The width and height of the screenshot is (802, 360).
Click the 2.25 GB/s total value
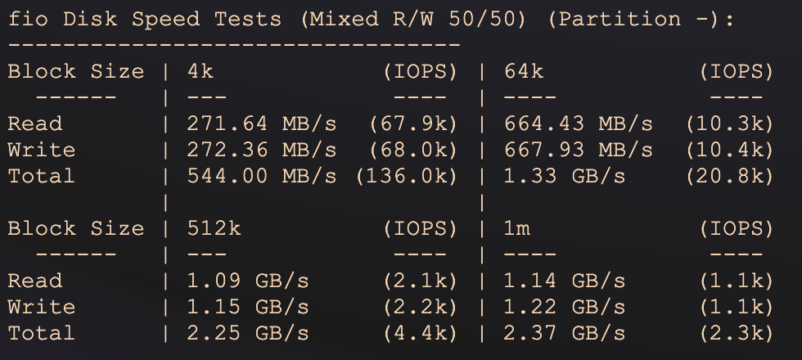248,333
